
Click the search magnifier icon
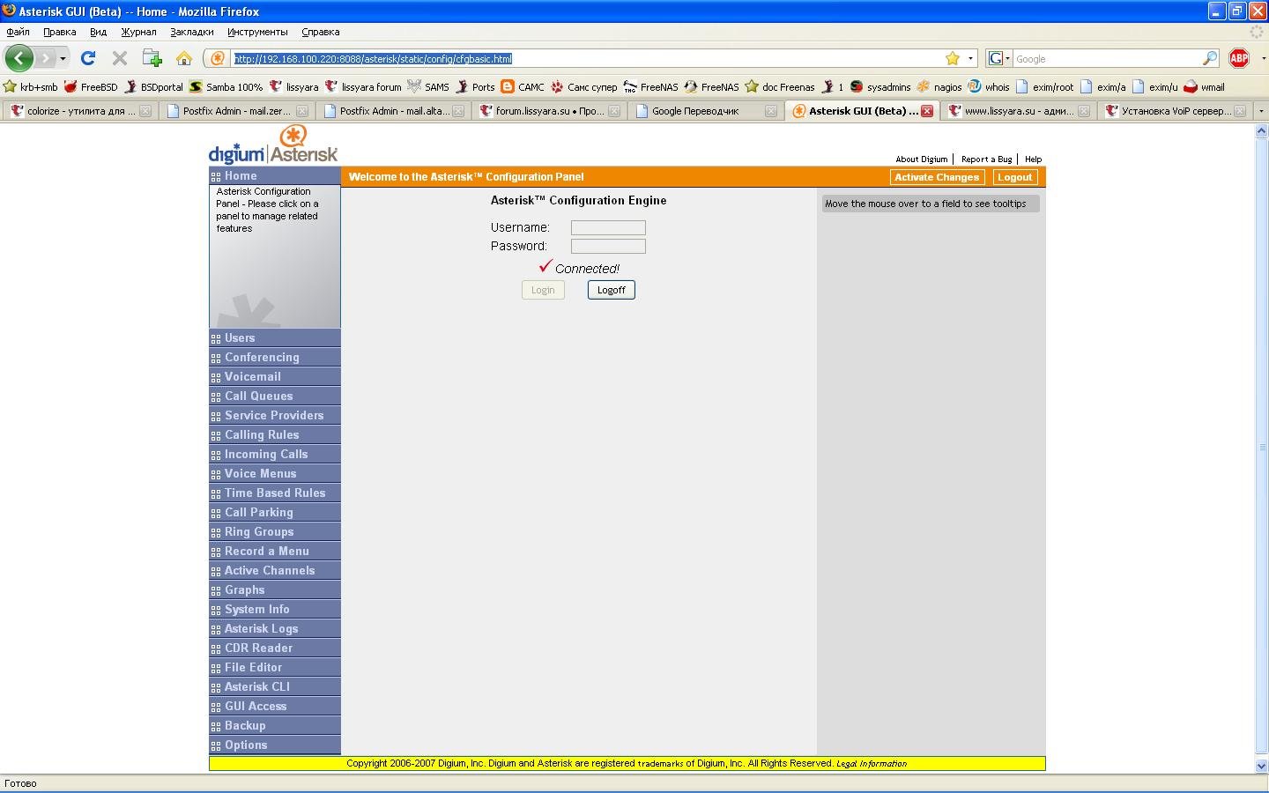(x=1210, y=58)
